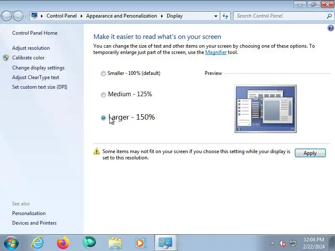
Task: Click the Help question mark icon
Action: 330,28
